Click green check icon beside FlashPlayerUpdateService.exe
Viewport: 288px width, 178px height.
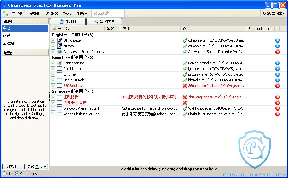[185, 114]
